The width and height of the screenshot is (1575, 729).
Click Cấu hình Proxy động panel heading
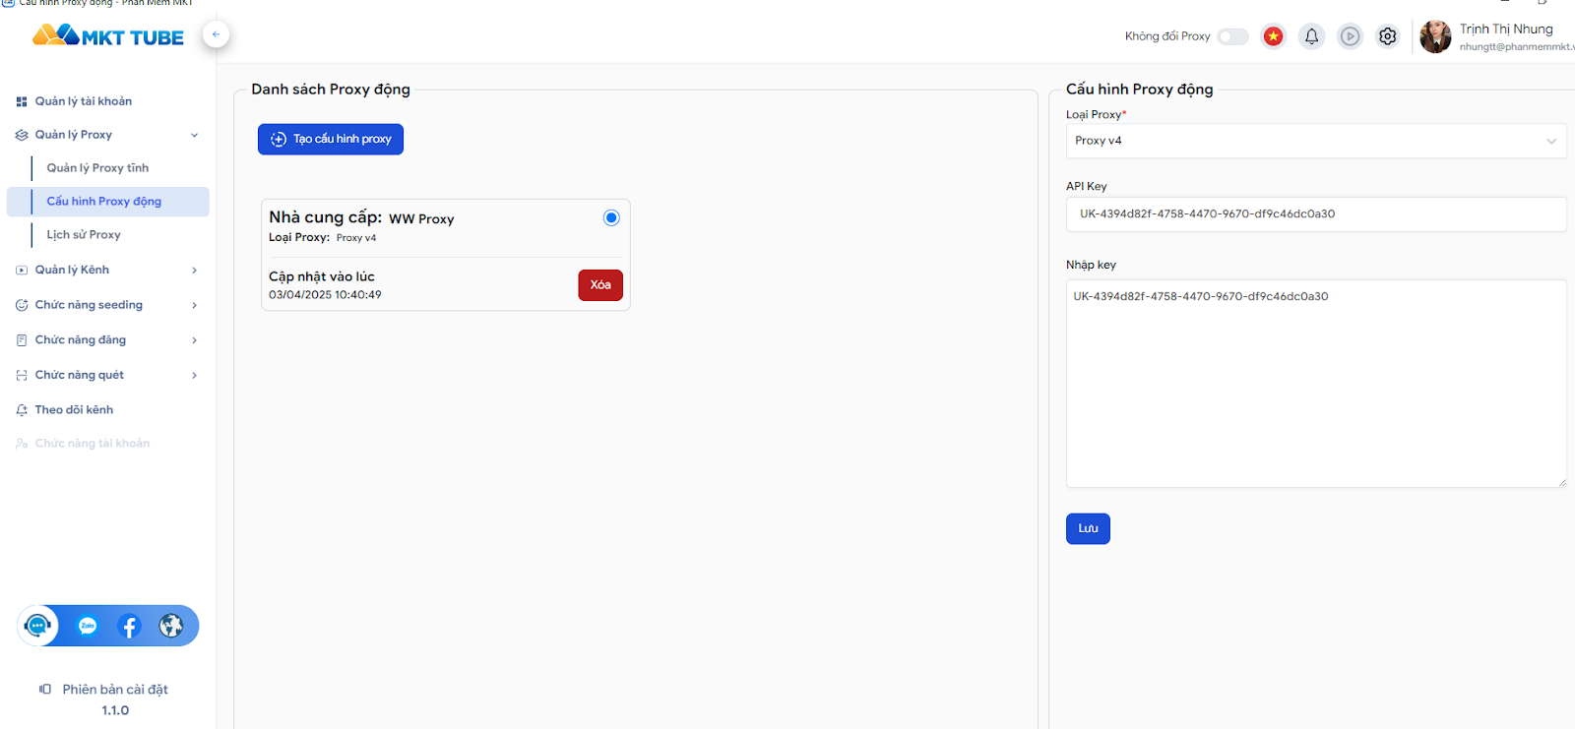1140,90
